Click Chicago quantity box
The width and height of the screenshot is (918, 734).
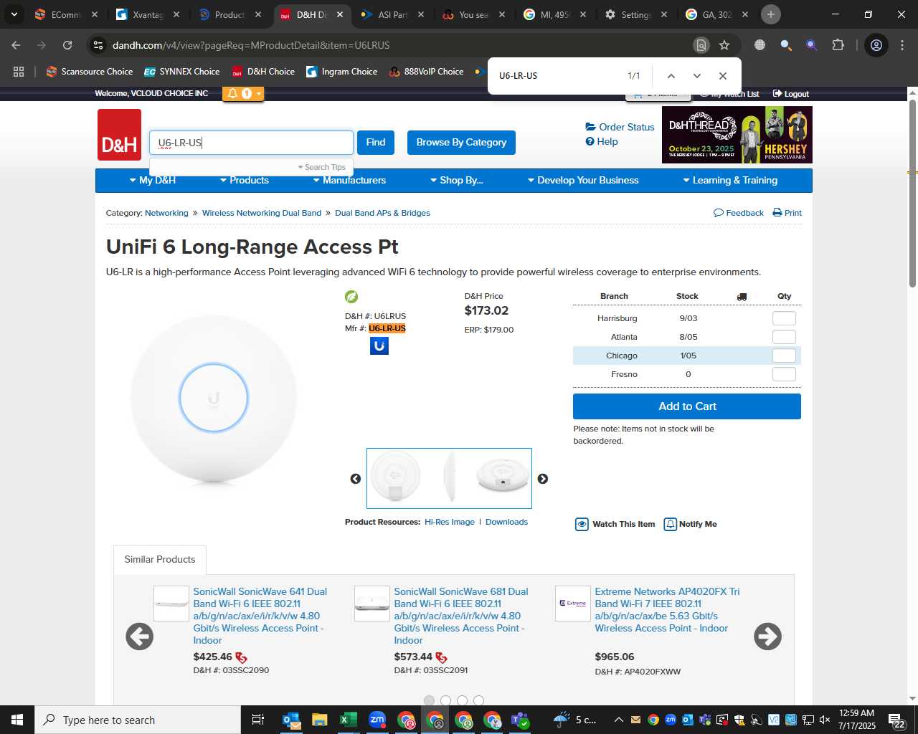click(x=784, y=356)
